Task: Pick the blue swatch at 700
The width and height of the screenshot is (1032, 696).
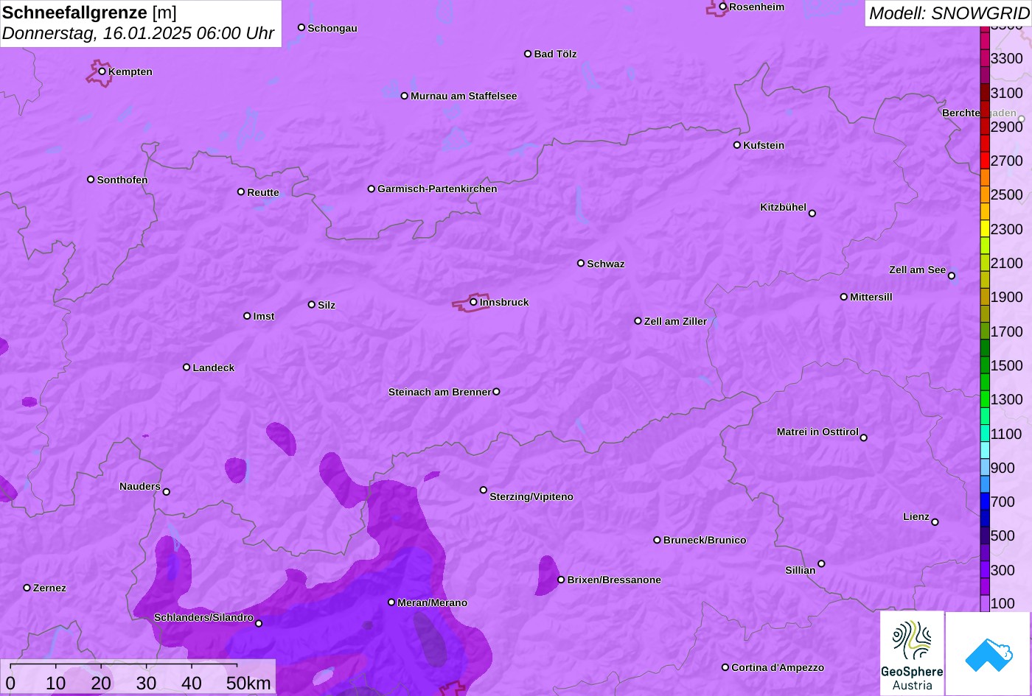Action: pyautogui.click(x=985, y=502)
